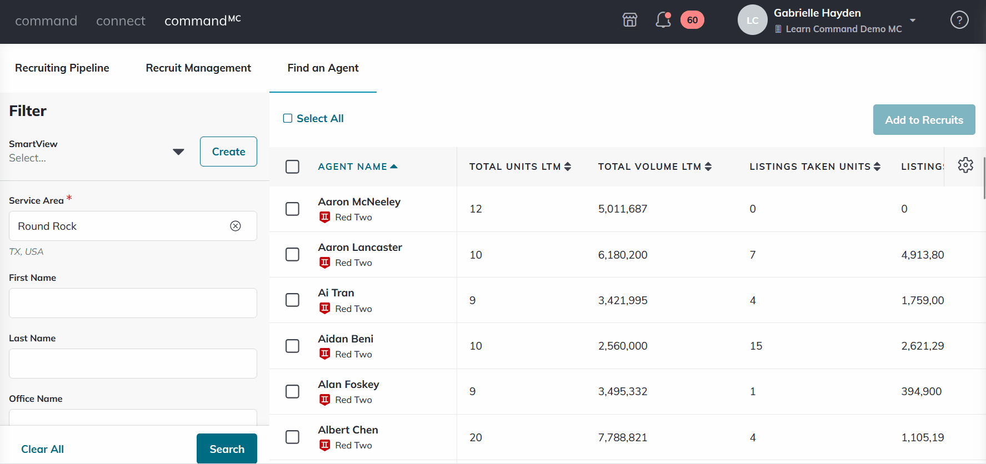Open the Aidan Beni agent profile
Viewport: 986px width, 464px height.
[x=346, y=339]
